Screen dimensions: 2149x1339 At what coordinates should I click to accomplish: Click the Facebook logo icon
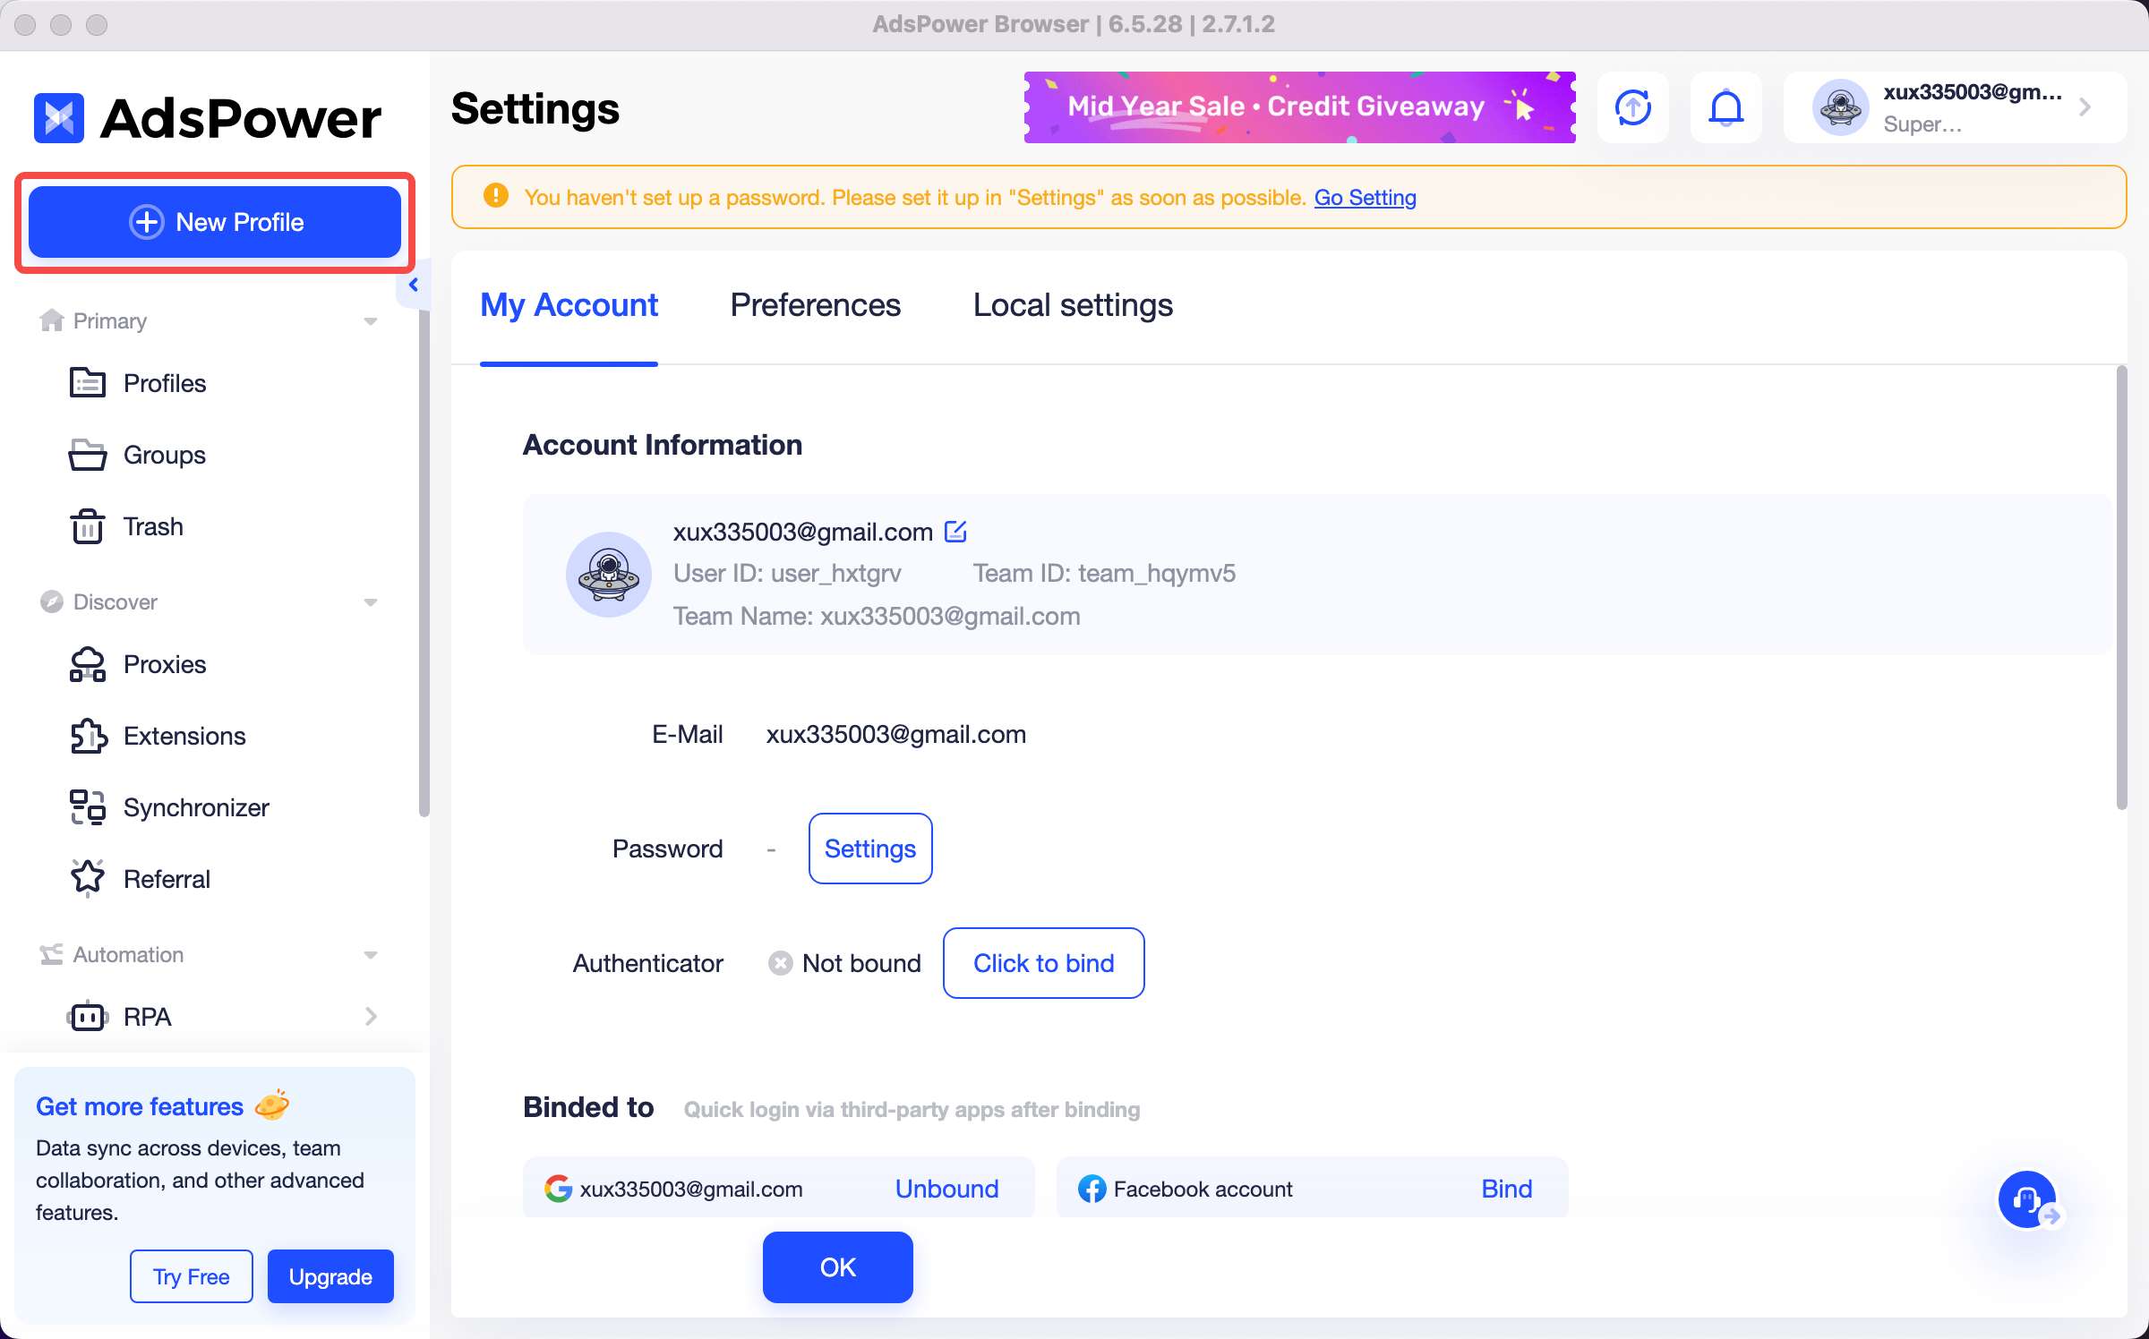(1092, 1189)
